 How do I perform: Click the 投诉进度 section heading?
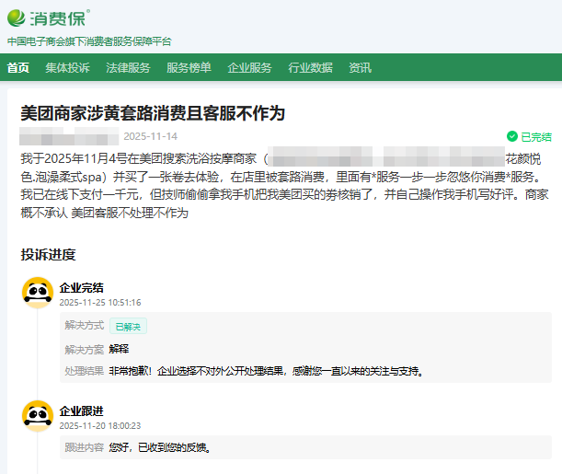(x=48, y=254)
